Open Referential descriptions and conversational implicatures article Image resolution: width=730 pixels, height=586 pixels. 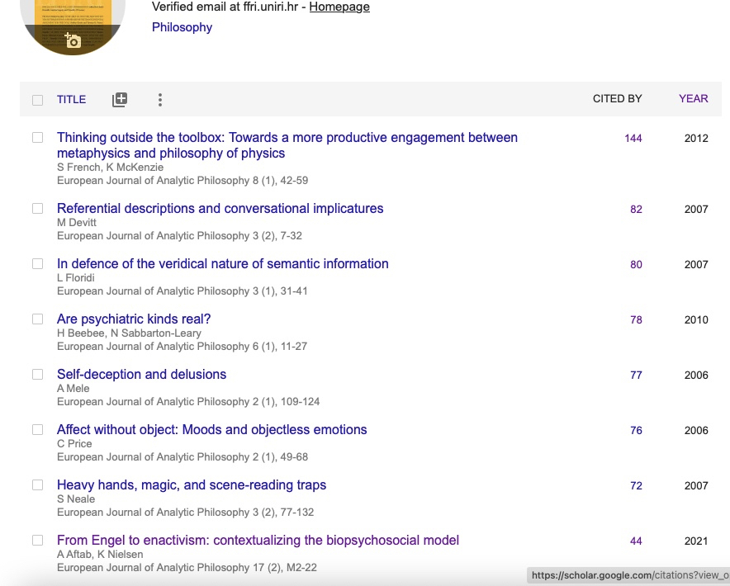click(x=220, y=209)
